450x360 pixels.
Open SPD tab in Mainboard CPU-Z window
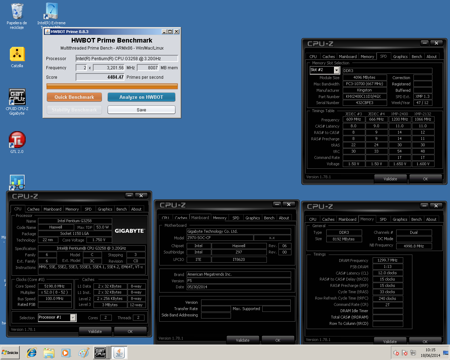(x=236, y=218)
